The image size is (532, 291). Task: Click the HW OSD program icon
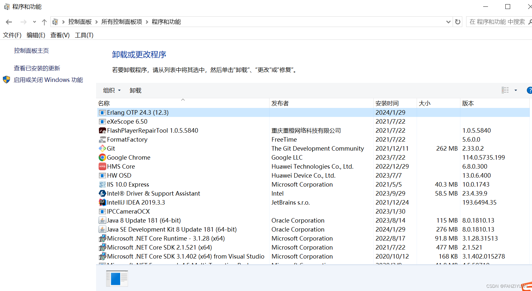(x=102, y=175)
